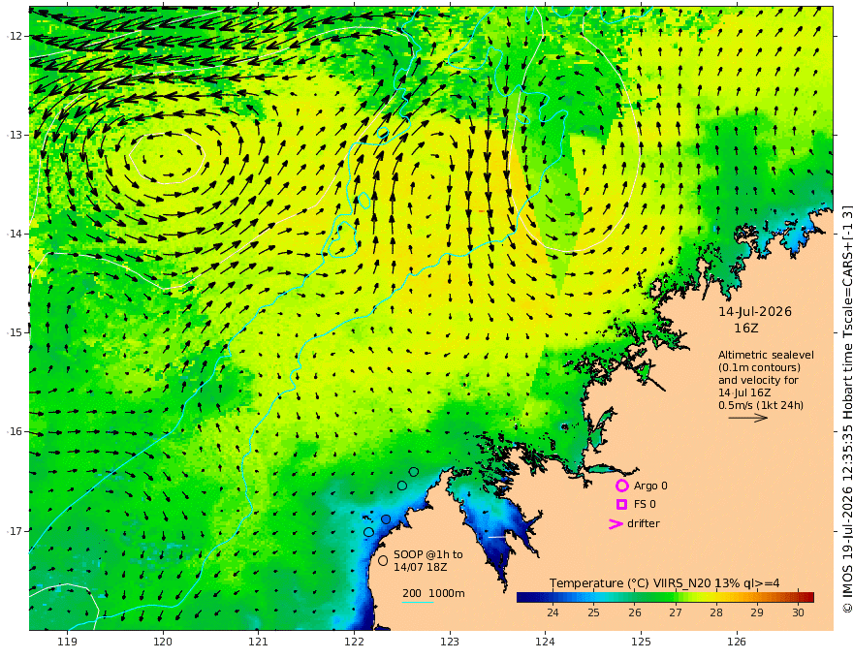Click the 'Altimetric sealevel' legend text
Viewport: 853px width, 659px height.
coord(766,355)
